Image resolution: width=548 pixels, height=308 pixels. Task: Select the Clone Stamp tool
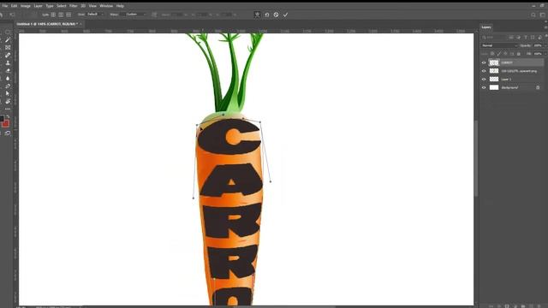point(8,62)
